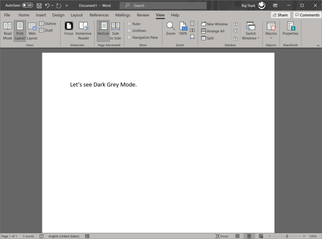
Task: Split the document window
Action: coord(207,38)
